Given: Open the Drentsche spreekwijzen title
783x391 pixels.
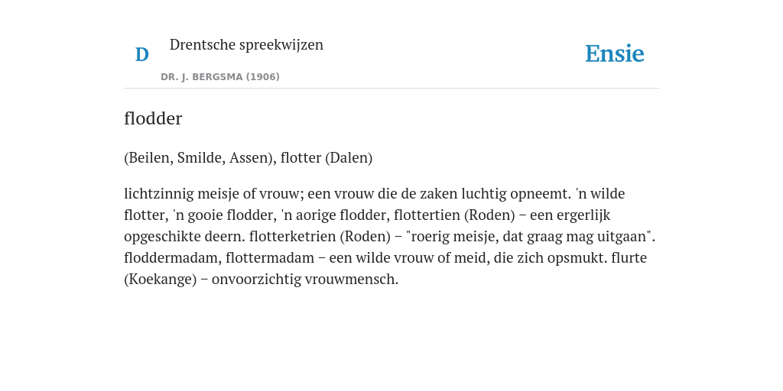Looking at the screenshot, I should pos(246,45).
